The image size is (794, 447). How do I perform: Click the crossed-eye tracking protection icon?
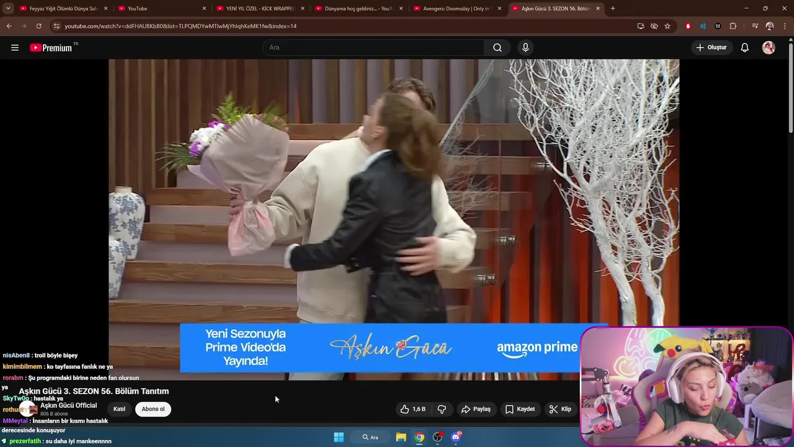pos(654,26)
